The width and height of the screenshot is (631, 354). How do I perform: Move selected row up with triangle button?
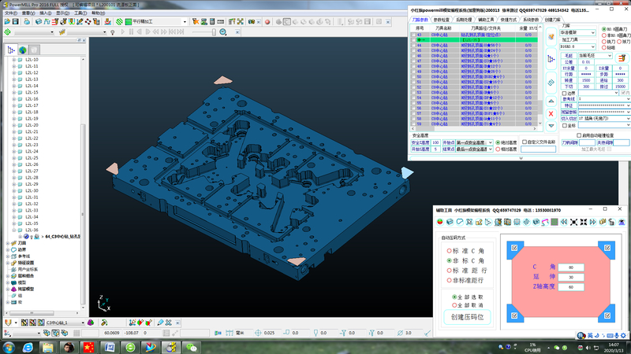point(551,101)
